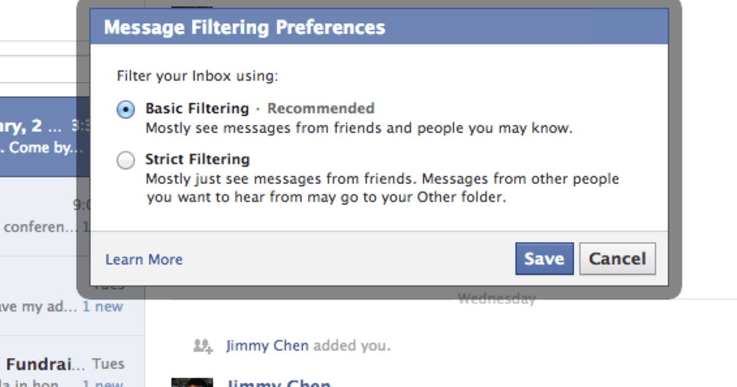Click the Wednesday date separator

(x=496, y=299)
